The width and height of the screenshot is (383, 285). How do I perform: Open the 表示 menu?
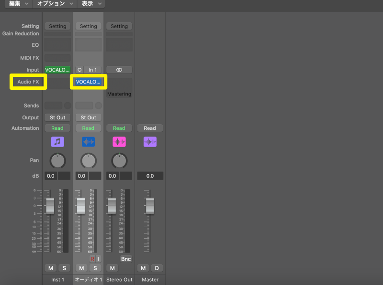click(91, 4)
